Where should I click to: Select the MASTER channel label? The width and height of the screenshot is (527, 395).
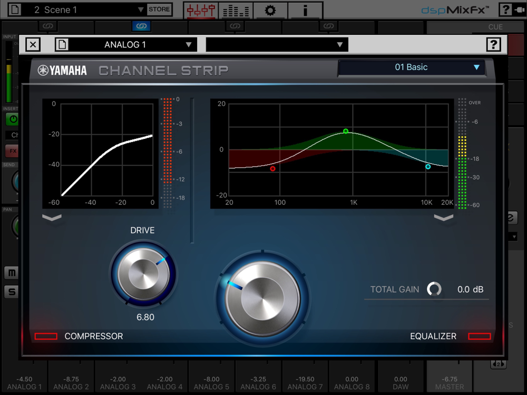[450, 387]
